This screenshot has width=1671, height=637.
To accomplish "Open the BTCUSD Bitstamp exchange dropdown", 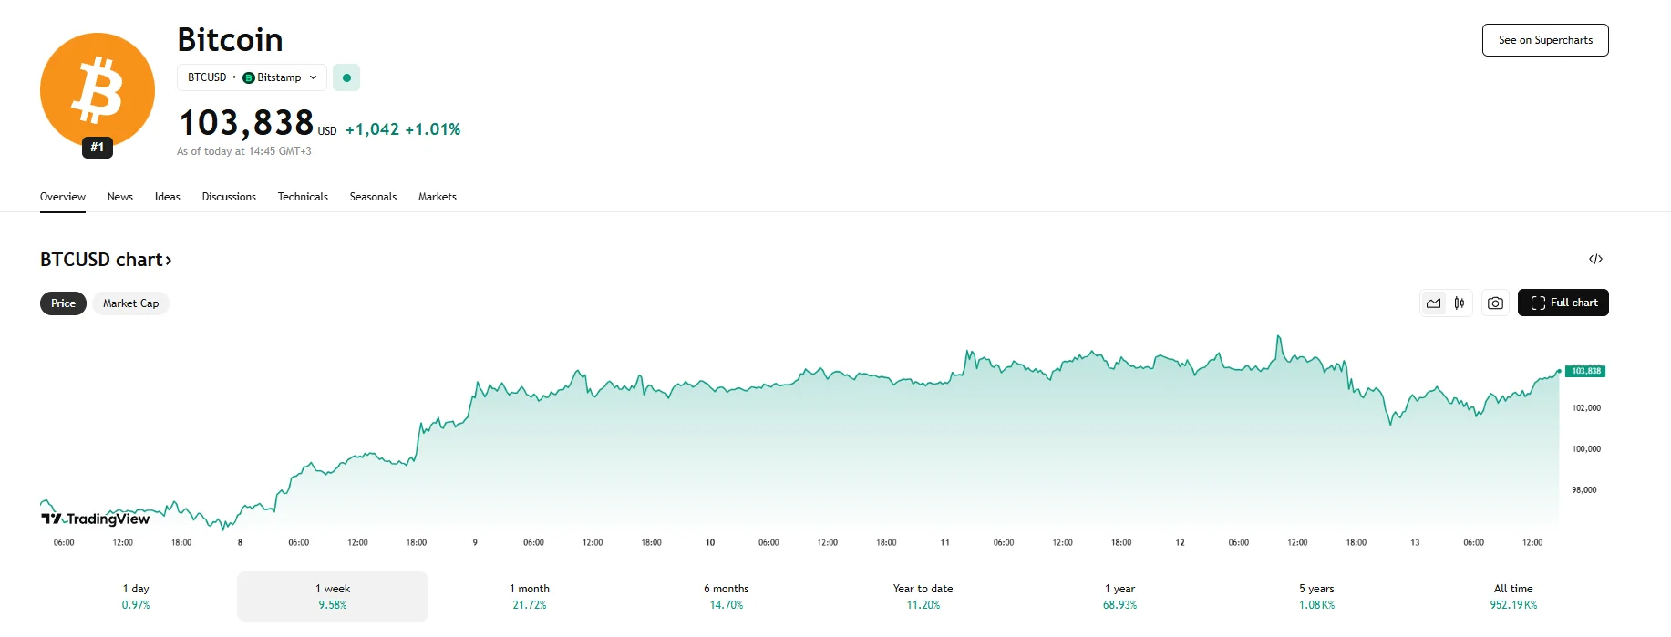I will 252,77.
